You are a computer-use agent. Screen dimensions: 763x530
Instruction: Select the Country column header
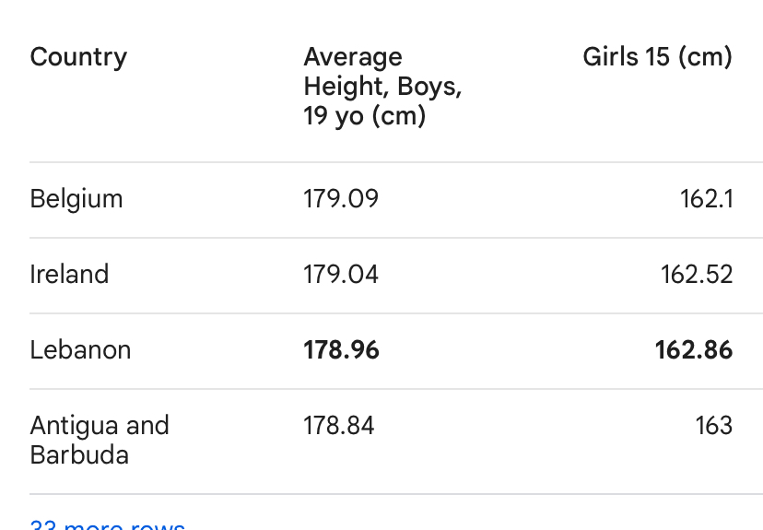(79, 58)
